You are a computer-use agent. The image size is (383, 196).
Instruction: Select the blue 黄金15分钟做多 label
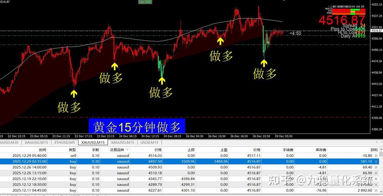[137, 127]
